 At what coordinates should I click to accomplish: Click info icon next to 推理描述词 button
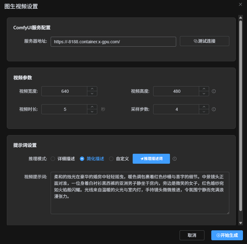pyautogui.click(x=175, y=159)
